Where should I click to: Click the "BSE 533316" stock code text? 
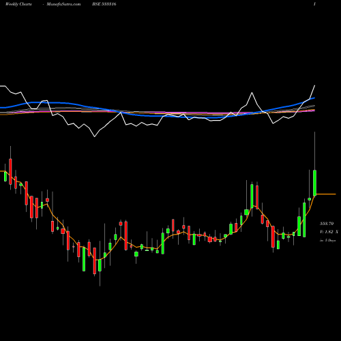(104, 4)
